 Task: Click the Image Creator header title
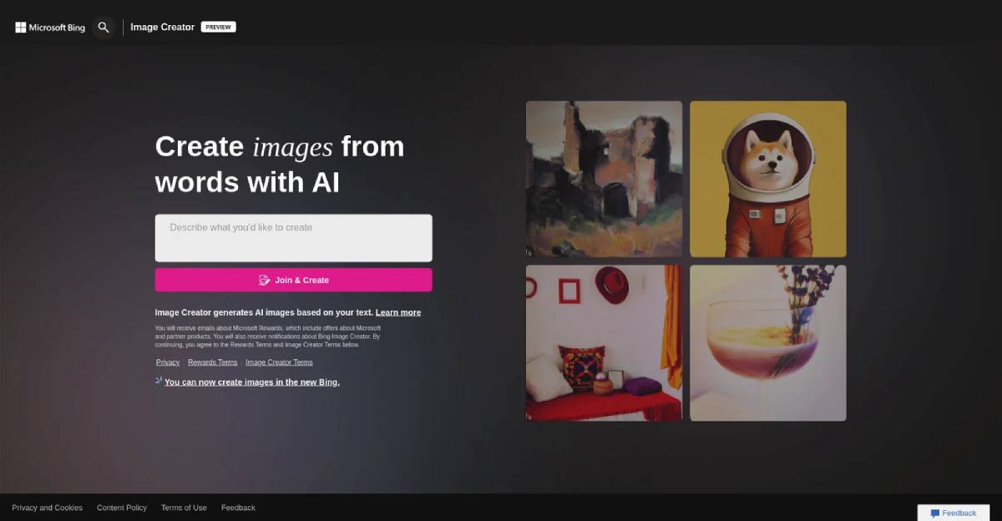point(162,28)
